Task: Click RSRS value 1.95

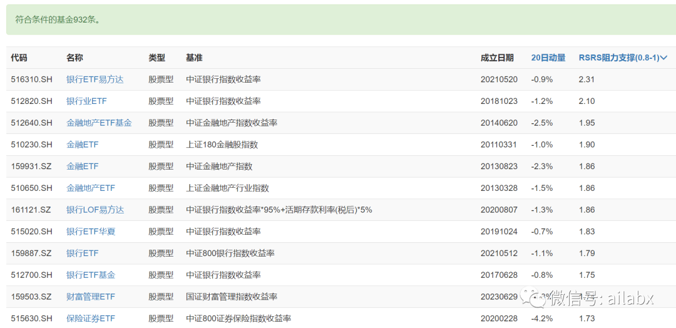Action: [586, 123]
